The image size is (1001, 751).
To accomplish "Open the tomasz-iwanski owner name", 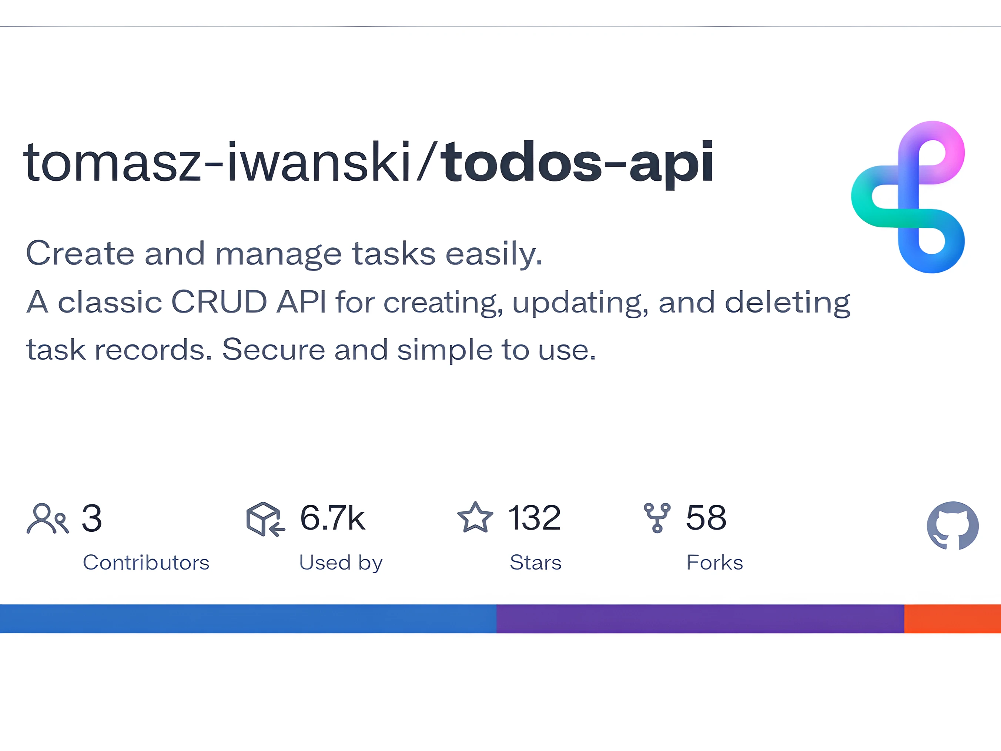I will tap(217, 162).
